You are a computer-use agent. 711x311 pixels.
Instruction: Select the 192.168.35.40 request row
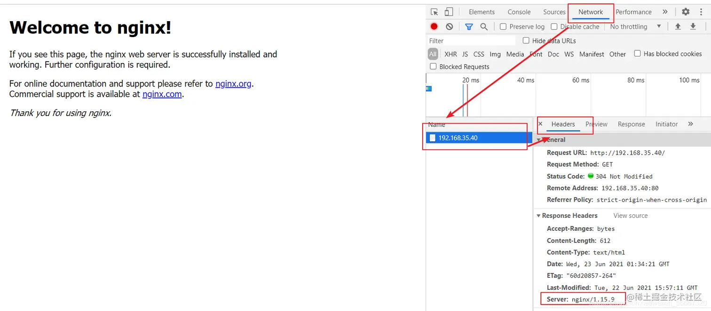(x=479, y=138)
